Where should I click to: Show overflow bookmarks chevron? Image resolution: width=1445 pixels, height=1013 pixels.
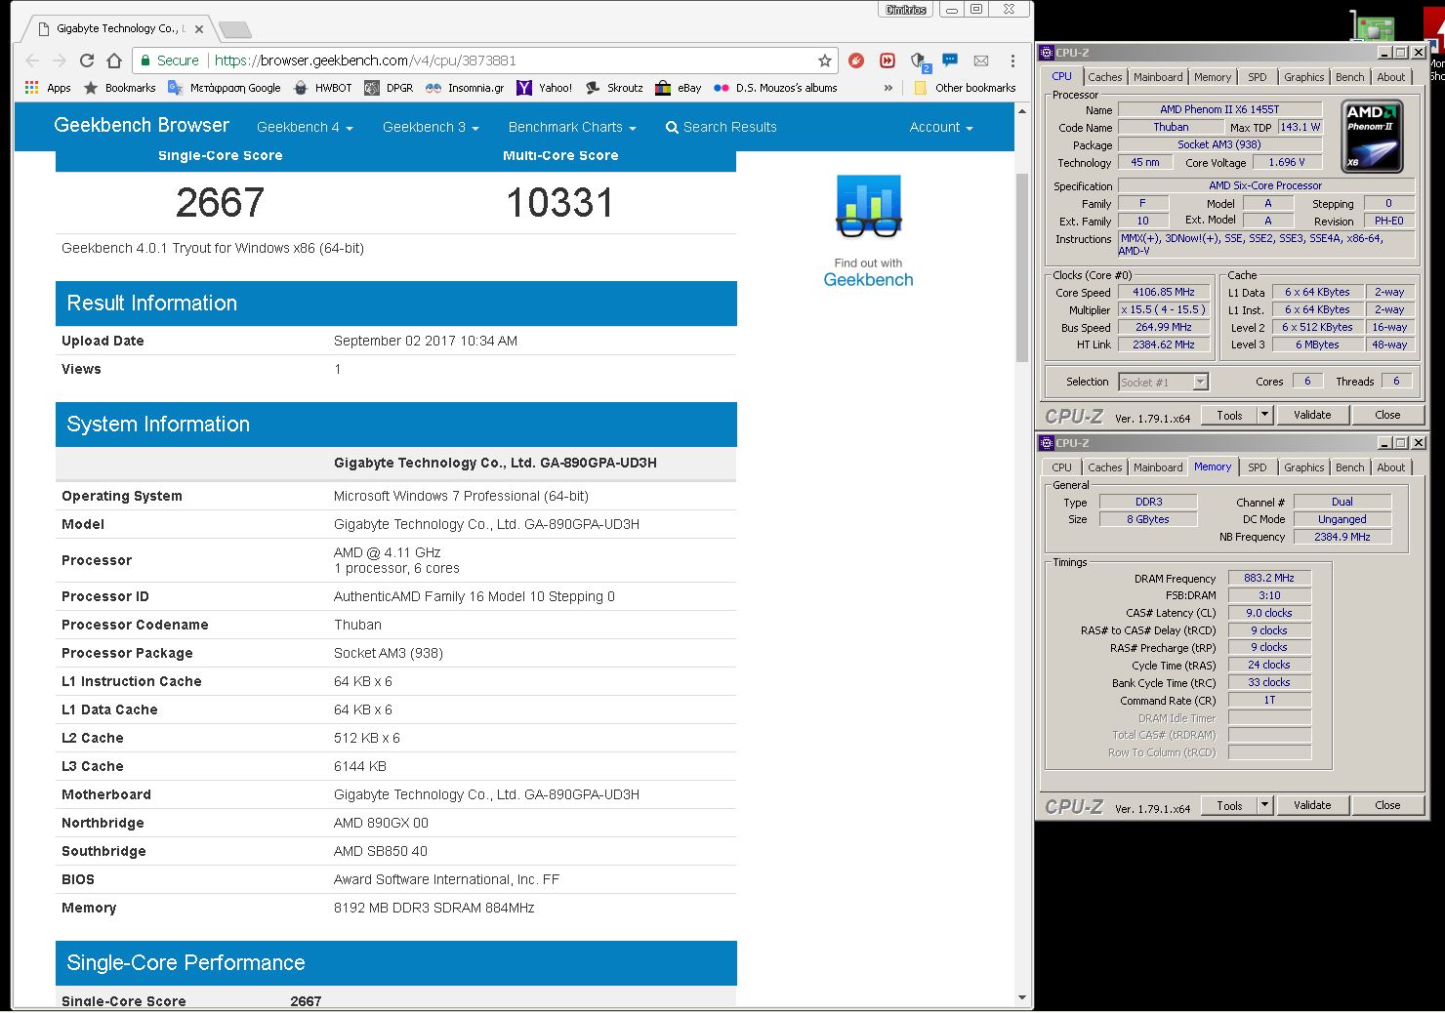(888, 88)
